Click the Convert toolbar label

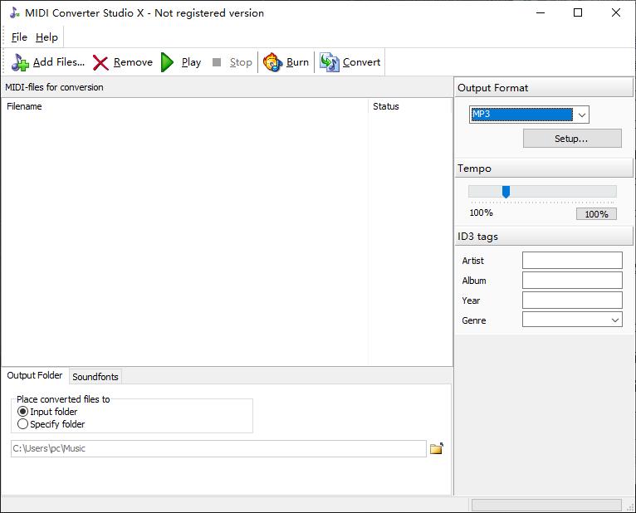pyautogui.click(x=361, y=62)
